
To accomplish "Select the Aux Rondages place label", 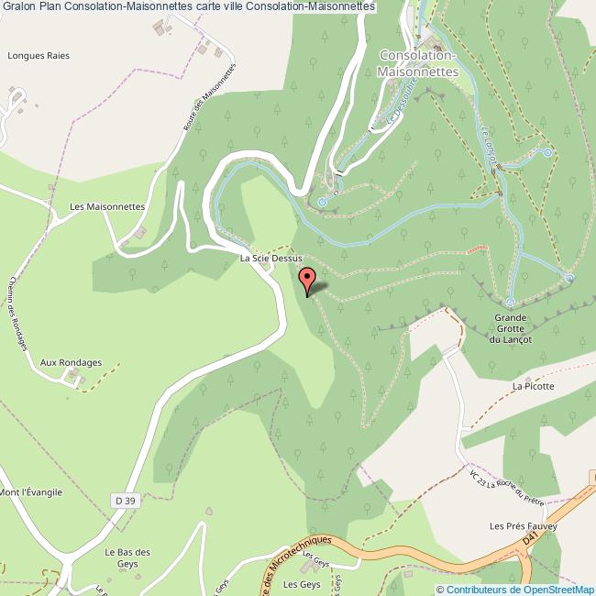I will point(72,362).
